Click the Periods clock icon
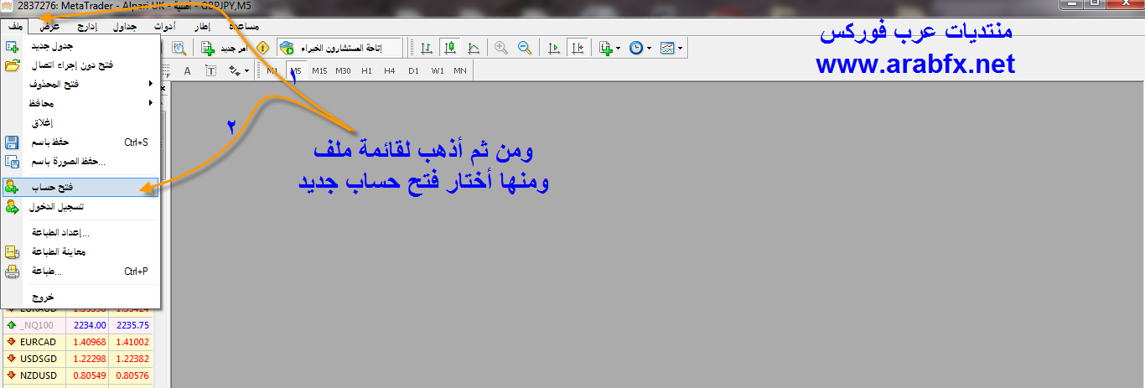 [x=636, y=49]
